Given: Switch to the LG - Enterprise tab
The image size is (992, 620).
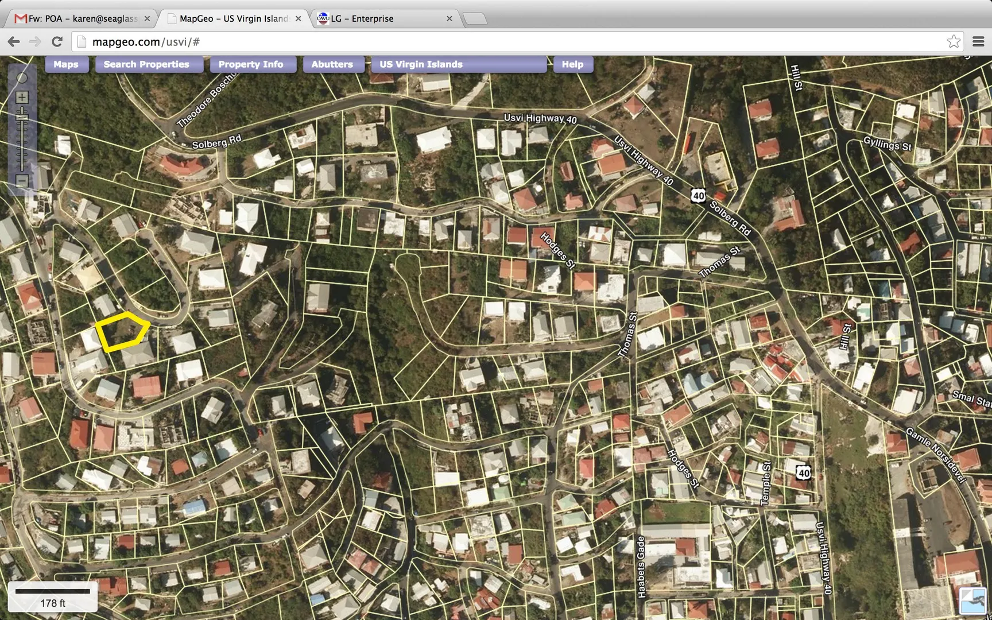Looking at the screenshot, I should pyautogui.click(x=379, y=18).
